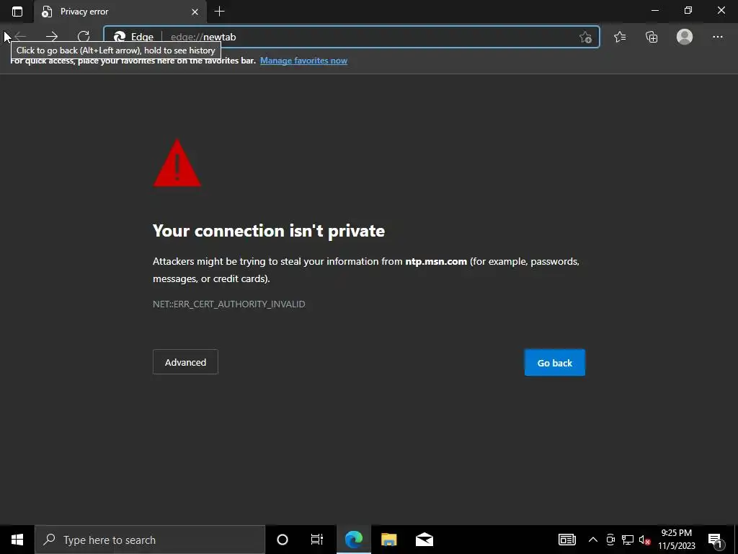This screenshot has height=554, width=738.
Task: Go forward using the forward arrow
Action: 52,37
